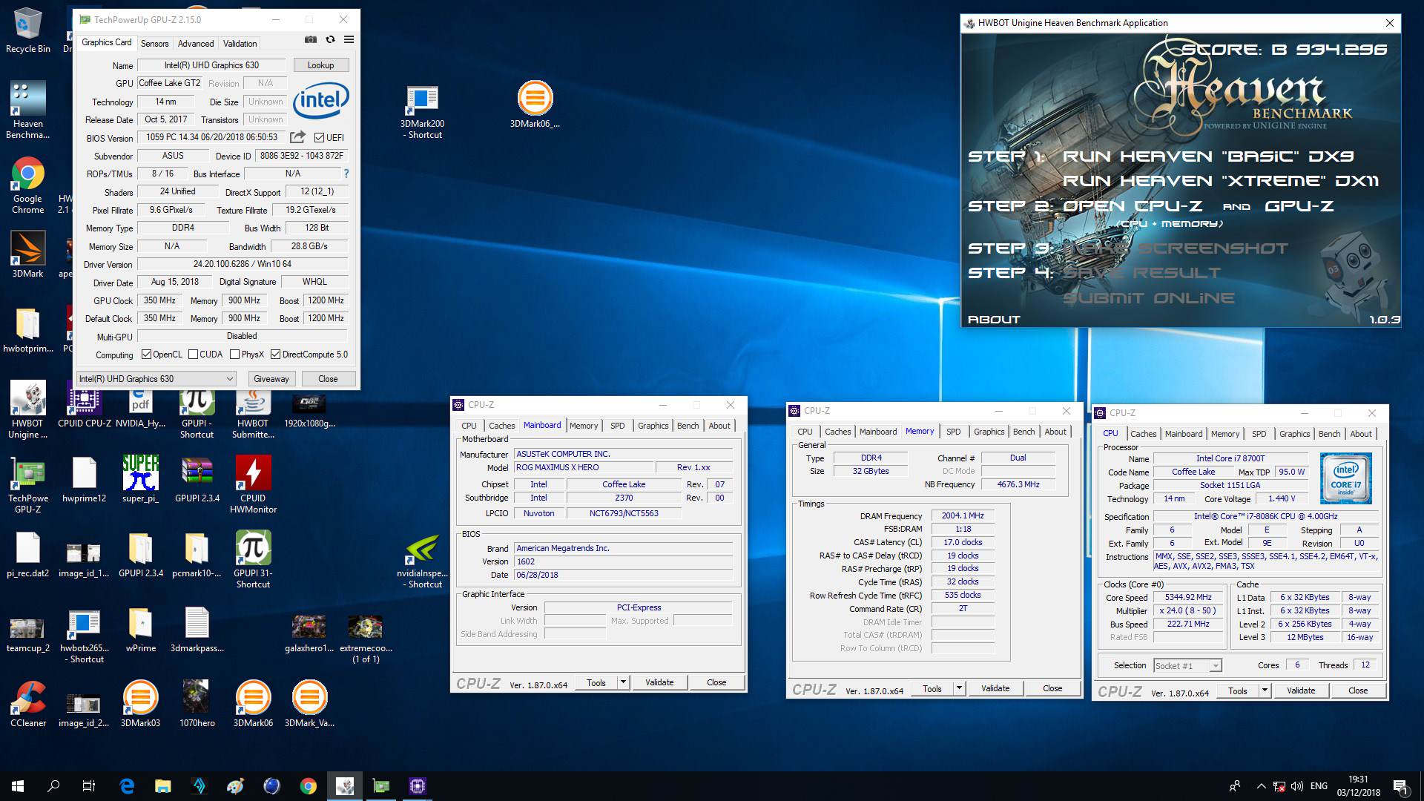Image resolution: width=1424 pixels, height=801 pixels.
Task: Open the notification center icon in taskbar
Action: point(1401,786)
